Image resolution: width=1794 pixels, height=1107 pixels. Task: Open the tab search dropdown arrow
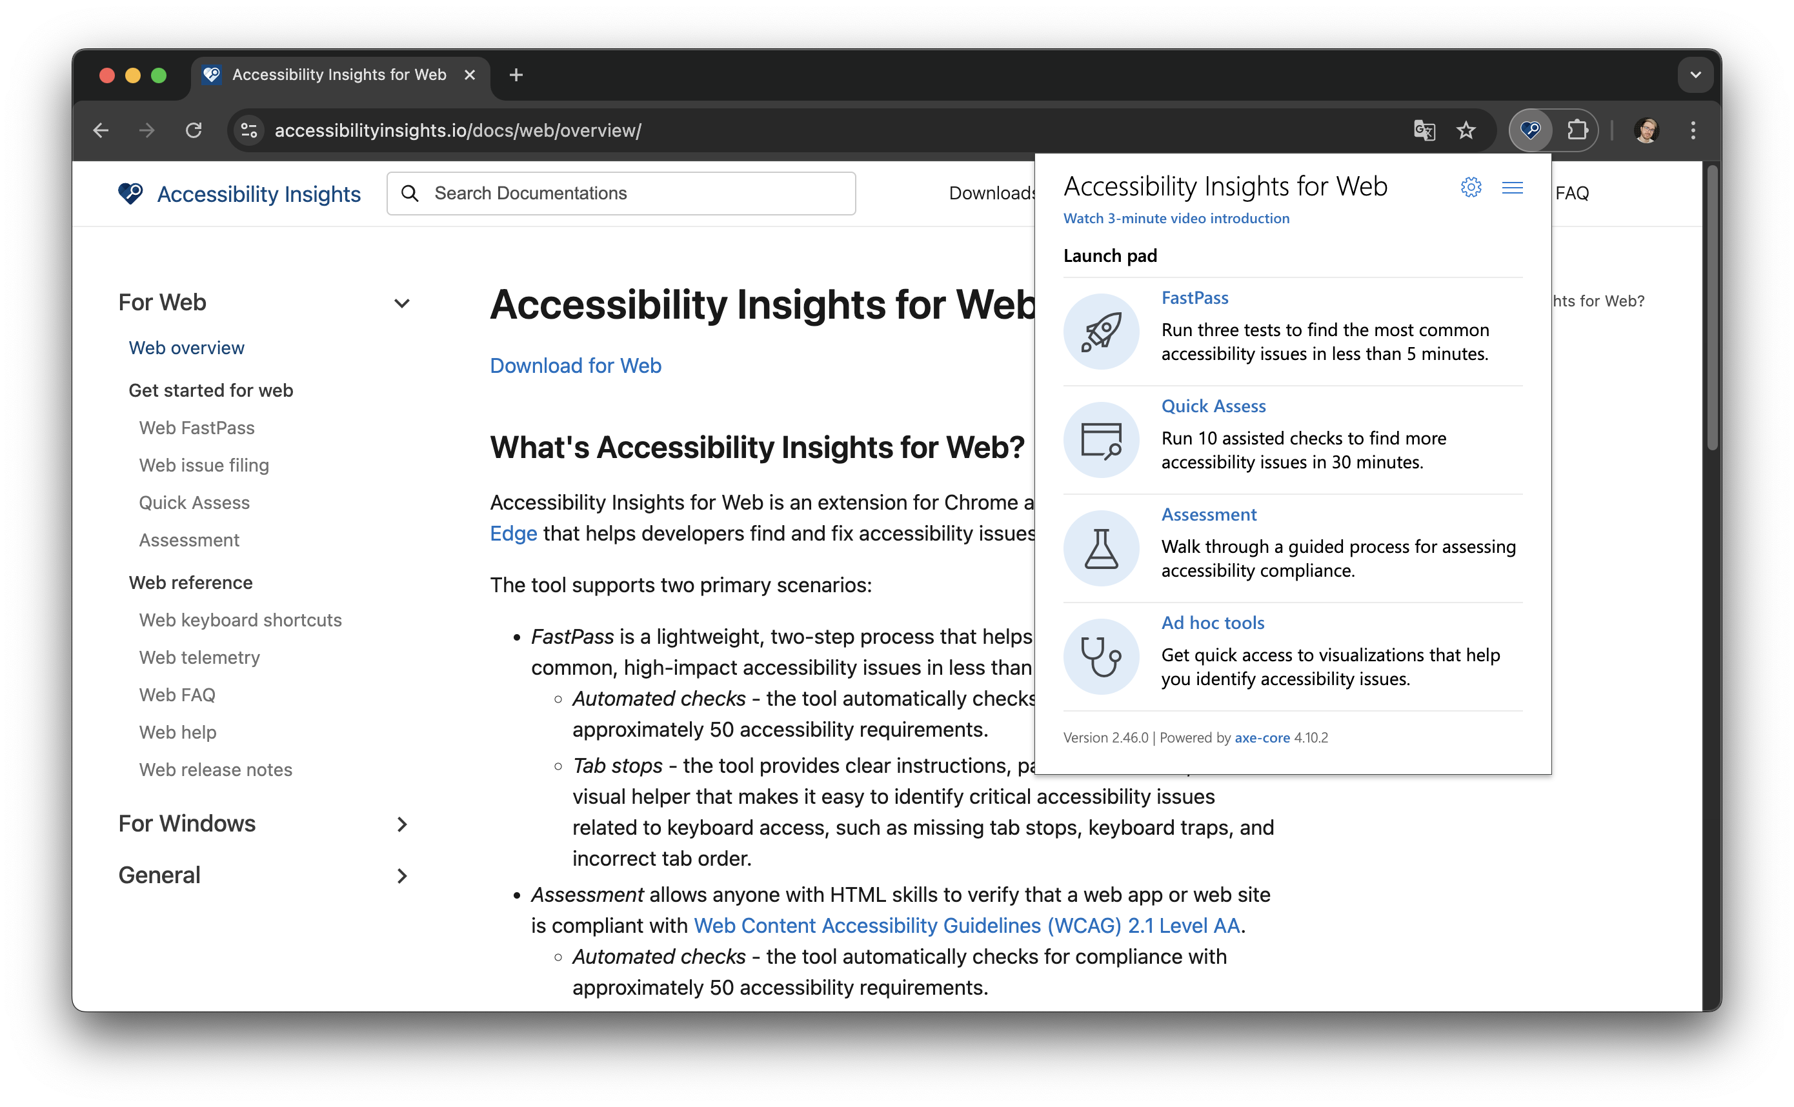pos(1695,75)
